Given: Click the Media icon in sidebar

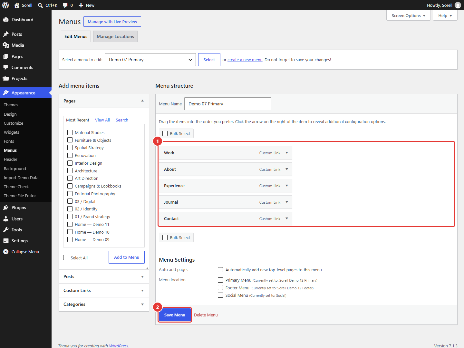Looking at the screenshot, I should (6, 45).
